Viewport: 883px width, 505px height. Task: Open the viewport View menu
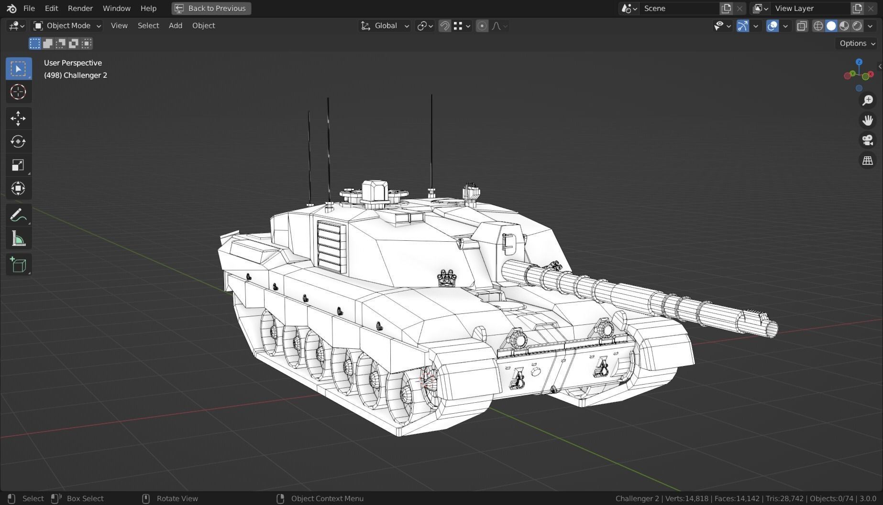click(119, 26)
